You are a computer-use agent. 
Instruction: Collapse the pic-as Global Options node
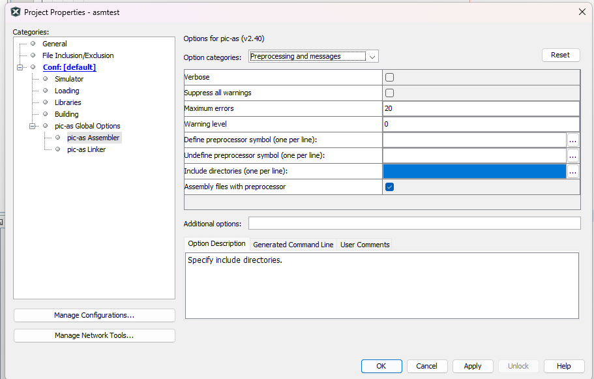[32, 126]
